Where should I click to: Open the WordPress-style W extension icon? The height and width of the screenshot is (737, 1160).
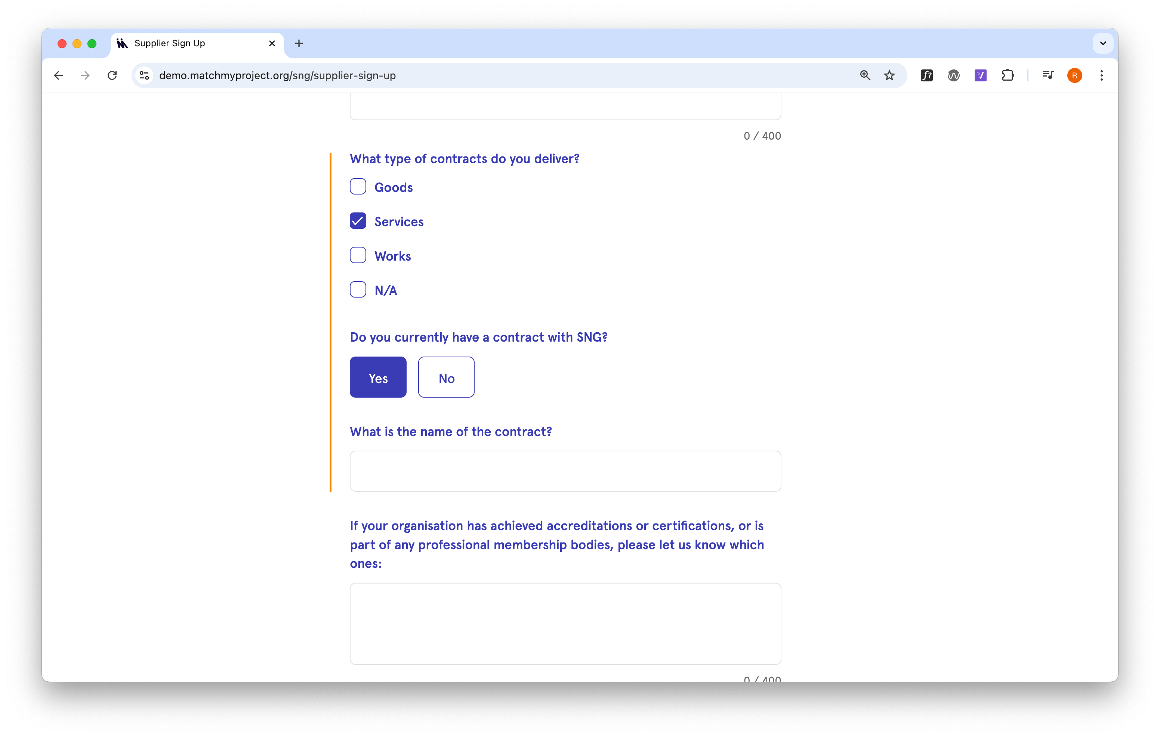(x=953, y=75)
